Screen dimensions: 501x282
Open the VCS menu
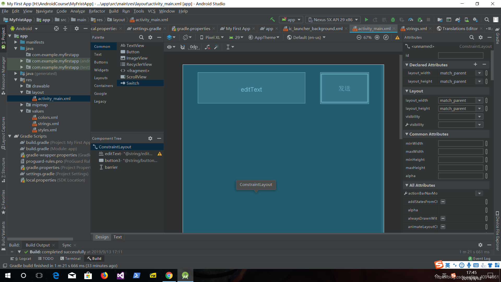pos(152,11)
